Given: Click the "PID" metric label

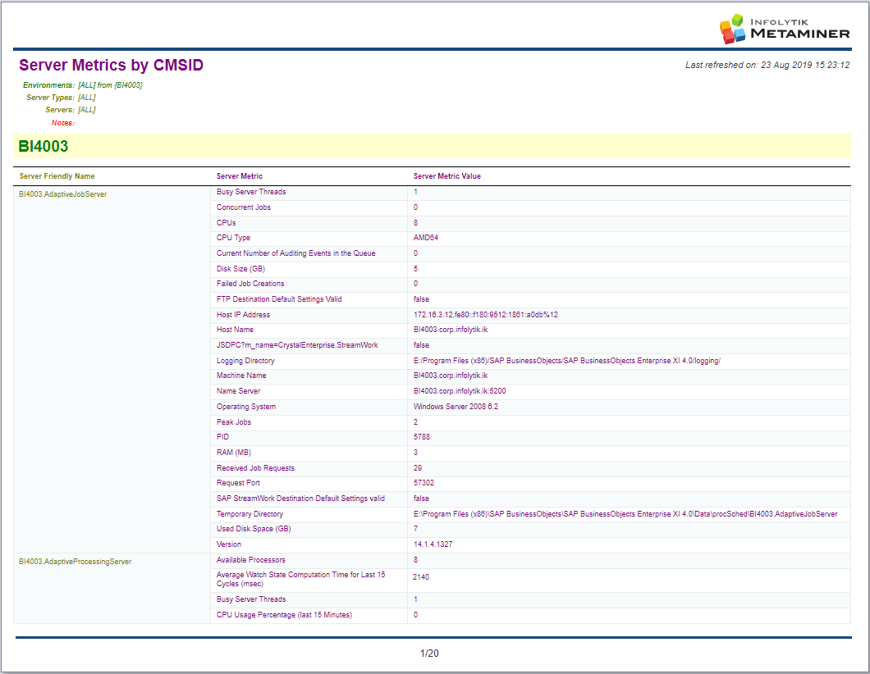Looking at the screenshot, I should click(x=223, y=437).
